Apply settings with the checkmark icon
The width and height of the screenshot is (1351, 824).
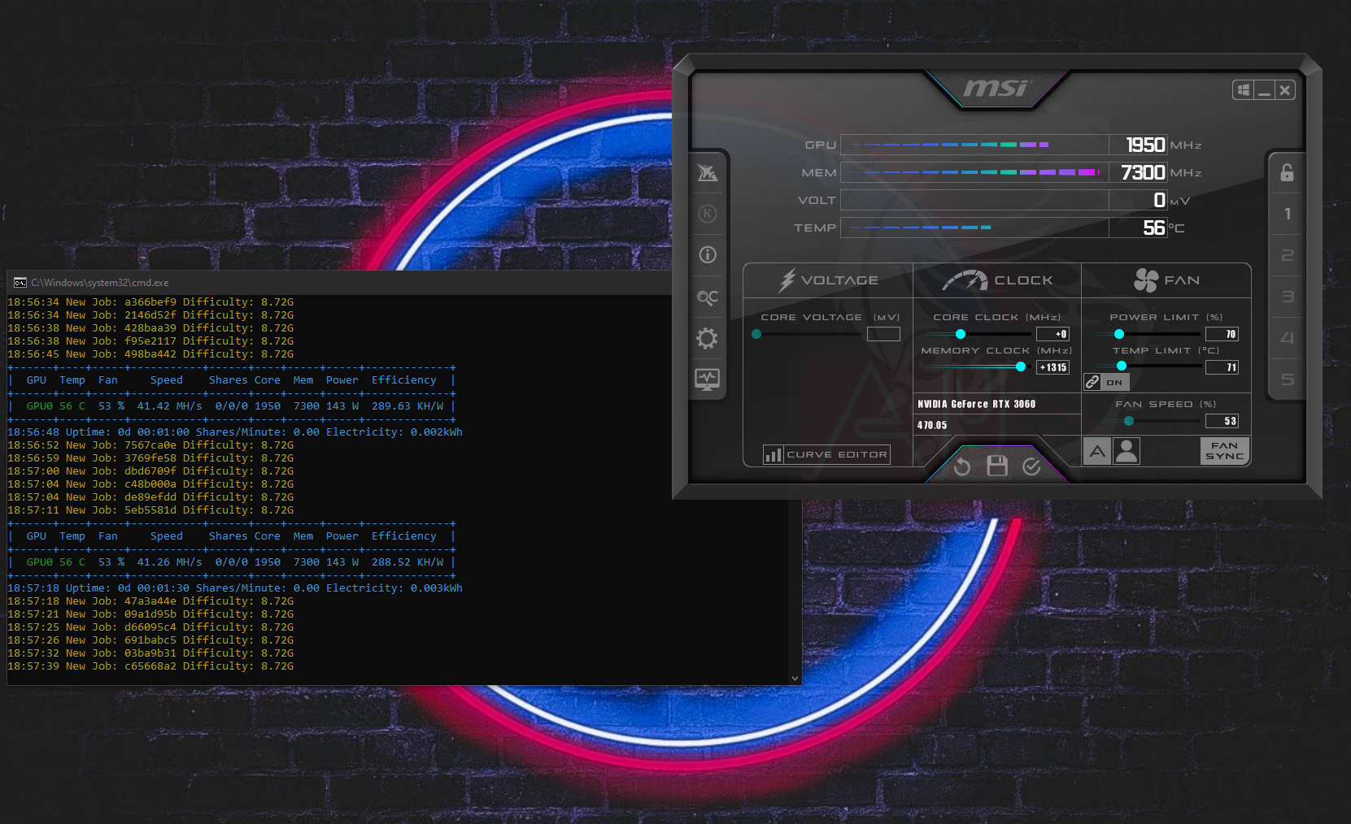tap(1031, 466)
